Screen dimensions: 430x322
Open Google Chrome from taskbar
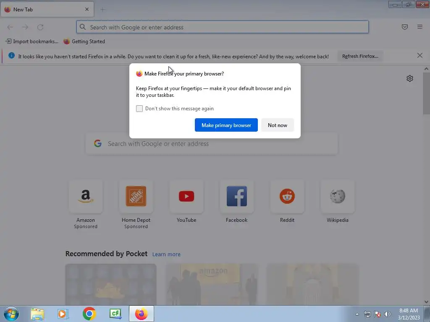coord(89,314)
